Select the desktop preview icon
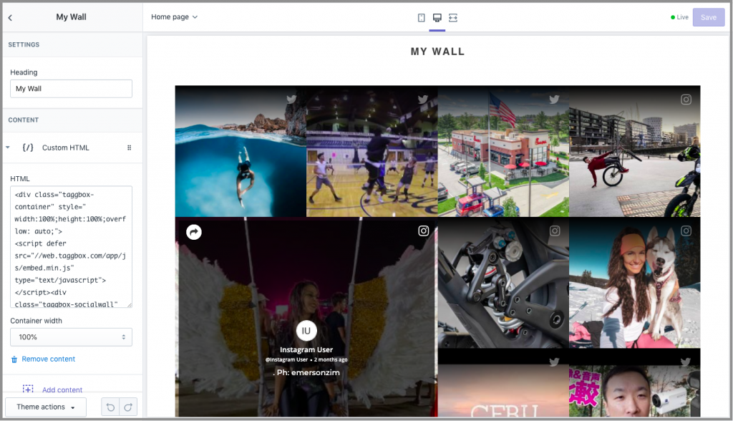This screenshot has height=421, width=733. 437,16
